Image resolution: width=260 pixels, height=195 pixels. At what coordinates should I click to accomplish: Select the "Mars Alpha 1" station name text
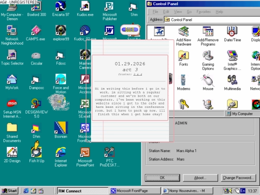coord(186,151)
